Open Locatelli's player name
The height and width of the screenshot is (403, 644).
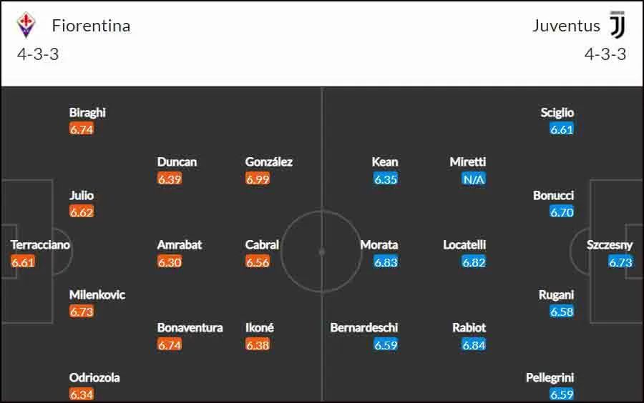pyautogui.click(x=464, y=245)
